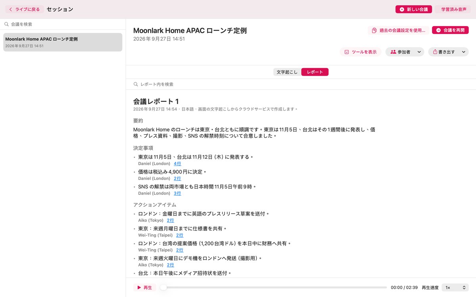Viewport: 476px width, 297px height.
Task: Click Daniel (London) under price decision
Action: coord(154,179)
